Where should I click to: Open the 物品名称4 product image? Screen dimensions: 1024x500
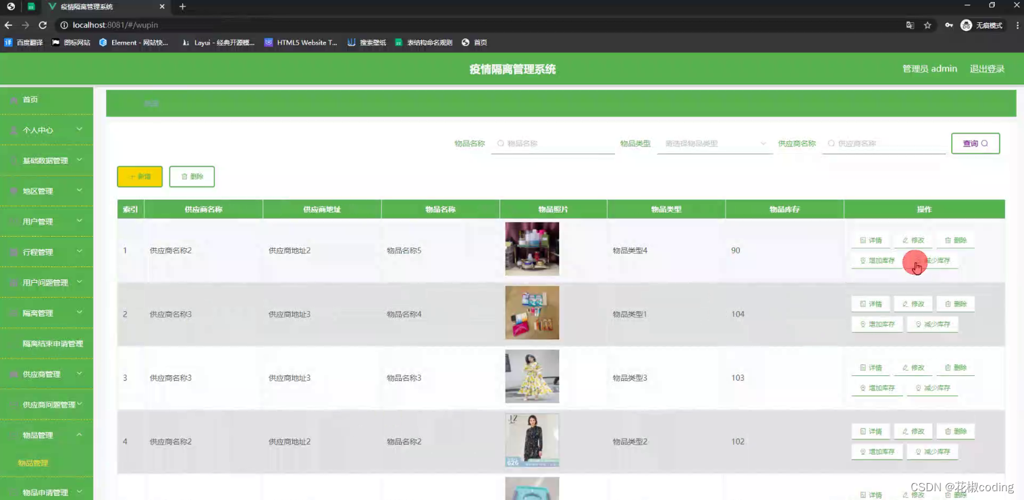click(532, 312)
